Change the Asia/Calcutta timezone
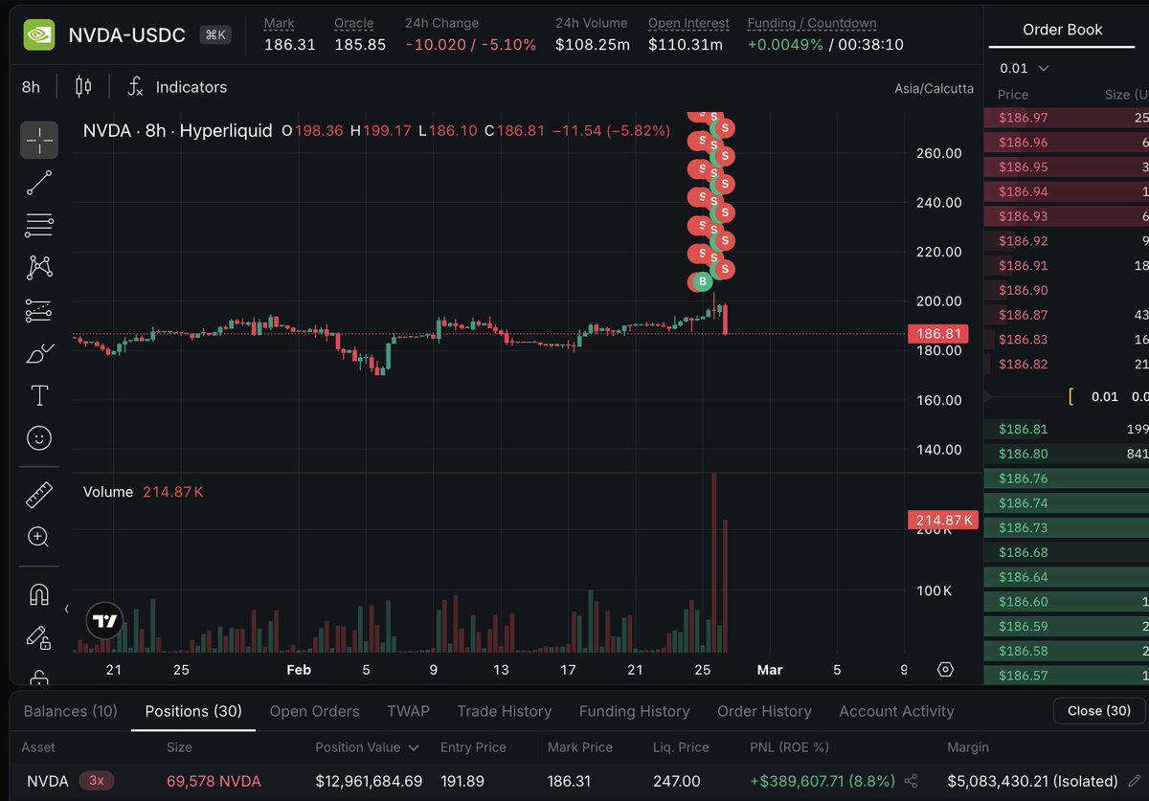The image size is (1149, 801). click(934, 88)
